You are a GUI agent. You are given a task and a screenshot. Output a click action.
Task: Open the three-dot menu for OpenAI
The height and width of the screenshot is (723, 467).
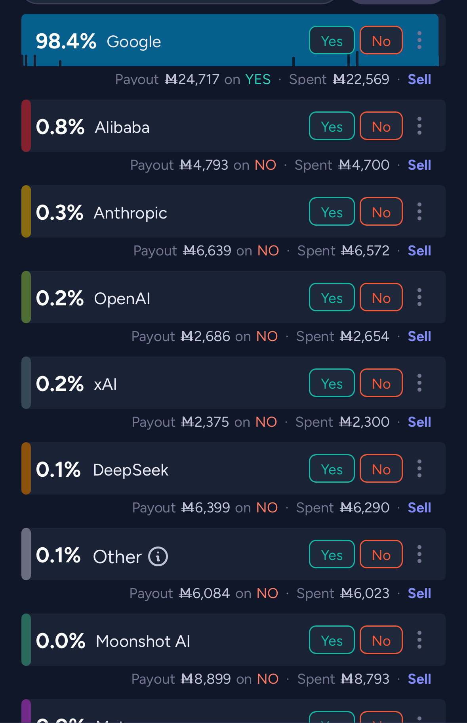(x=419, y=297)
